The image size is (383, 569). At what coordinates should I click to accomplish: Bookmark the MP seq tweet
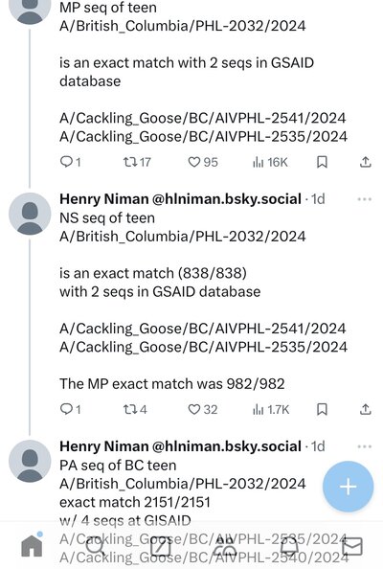(322, 162)
